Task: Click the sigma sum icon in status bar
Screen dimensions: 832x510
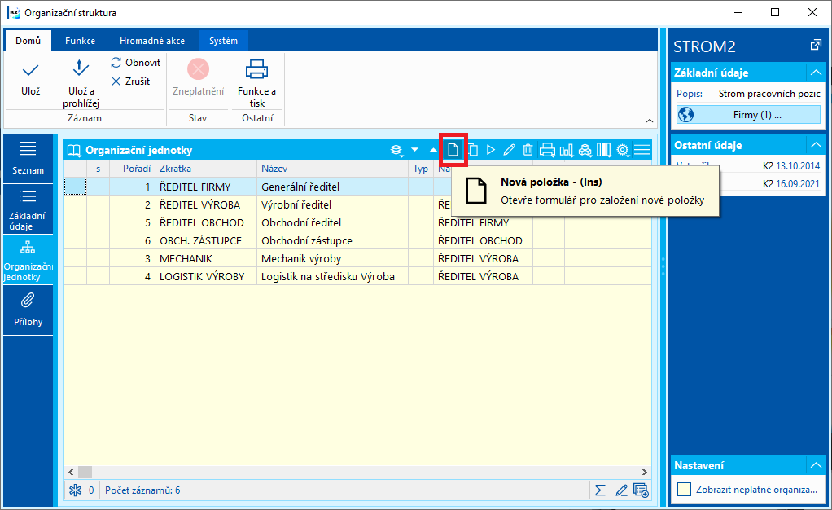Action: [x=600, y=490]
